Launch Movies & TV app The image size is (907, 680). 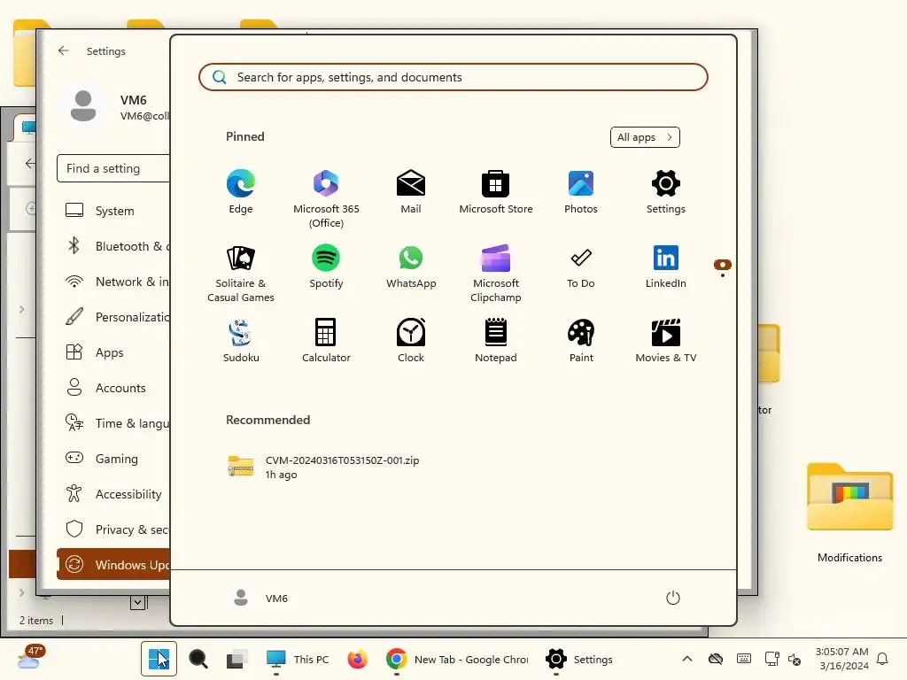666,341
